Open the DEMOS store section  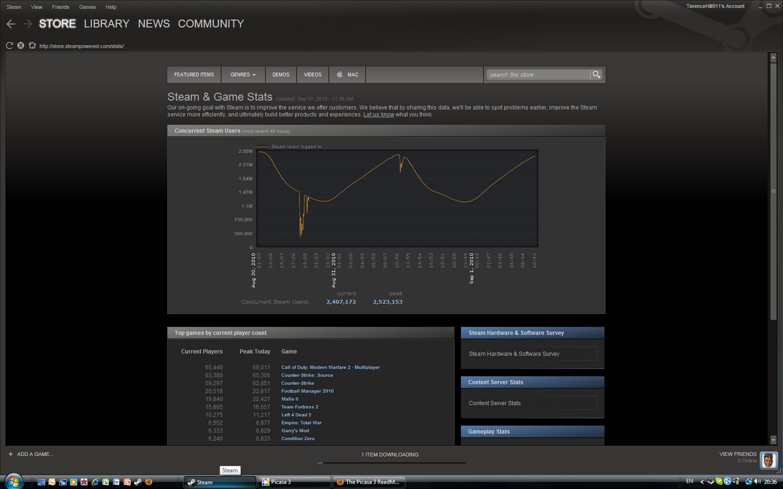point(281,74)
